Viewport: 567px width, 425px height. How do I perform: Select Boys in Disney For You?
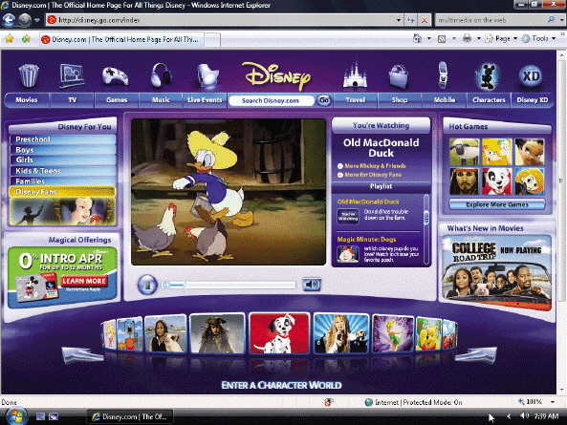(x=62, y=150)
